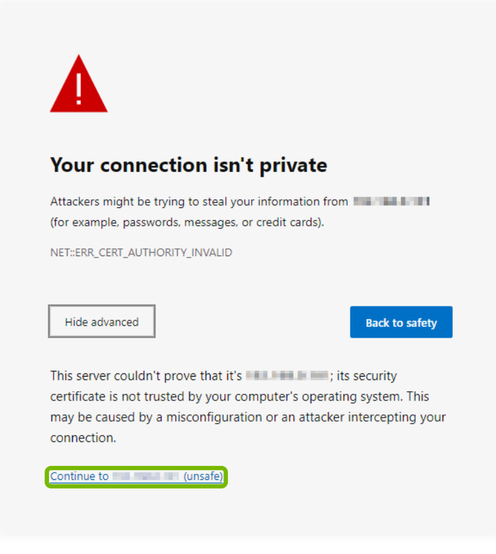This screenshot has height=554, width=496.
Task: Click the "may be caused by a misconfiguration" line
Action: [248, 418]
